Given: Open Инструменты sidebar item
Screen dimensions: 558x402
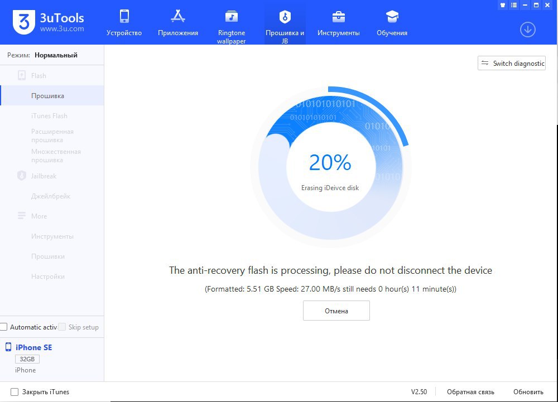Looking at the screenshot, I should pyautogui.click(x=52, y=236).
